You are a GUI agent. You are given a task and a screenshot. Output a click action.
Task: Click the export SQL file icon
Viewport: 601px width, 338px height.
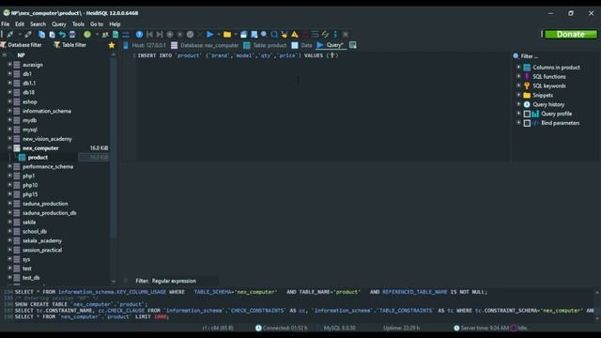pos(116,35)
